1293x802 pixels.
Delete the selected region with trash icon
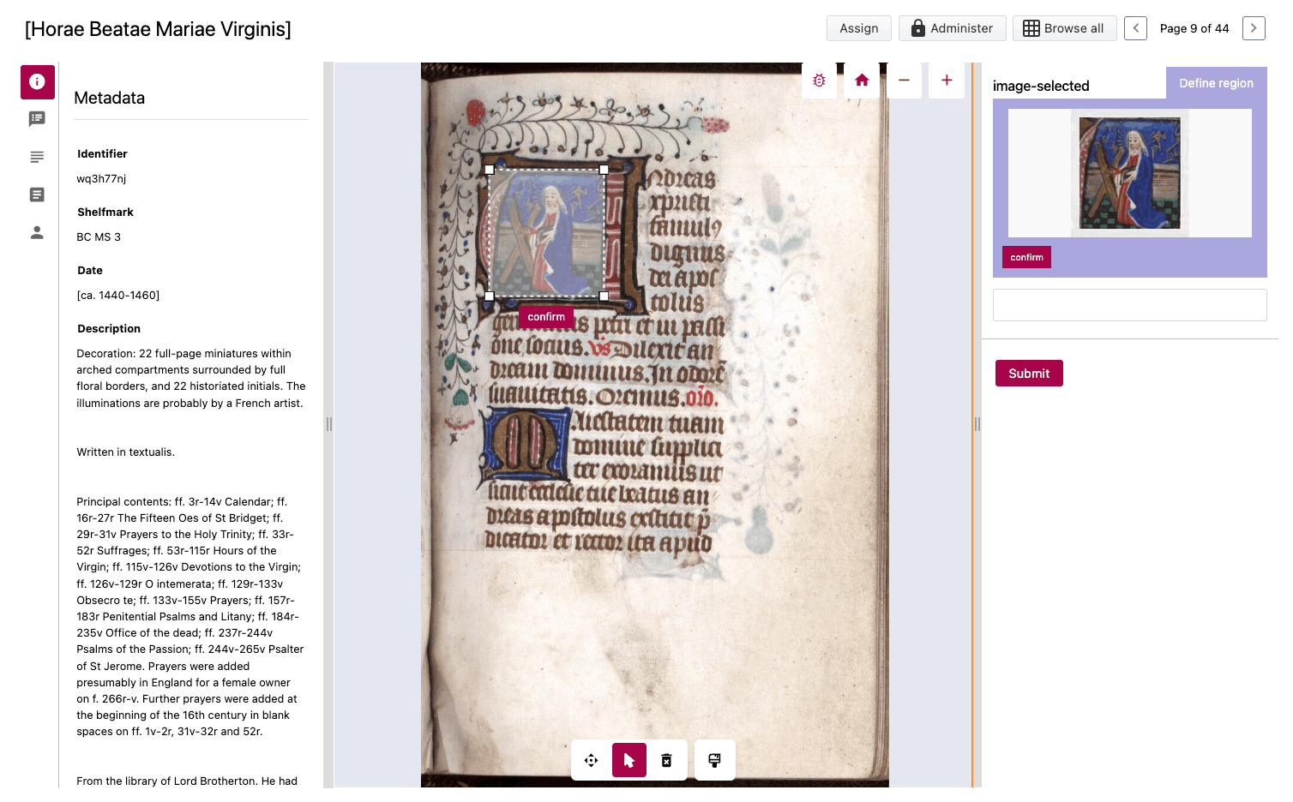tap(667, 760)
